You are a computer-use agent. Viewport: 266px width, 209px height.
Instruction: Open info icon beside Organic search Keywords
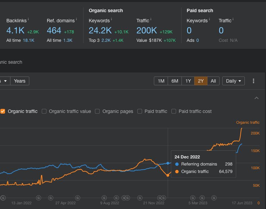111,19
